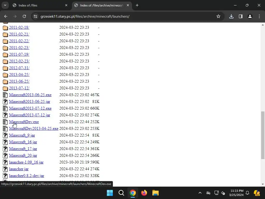Download Minecraft_20.jar
The width and height of the screenshot is (265, 199).
coord(23,155)
